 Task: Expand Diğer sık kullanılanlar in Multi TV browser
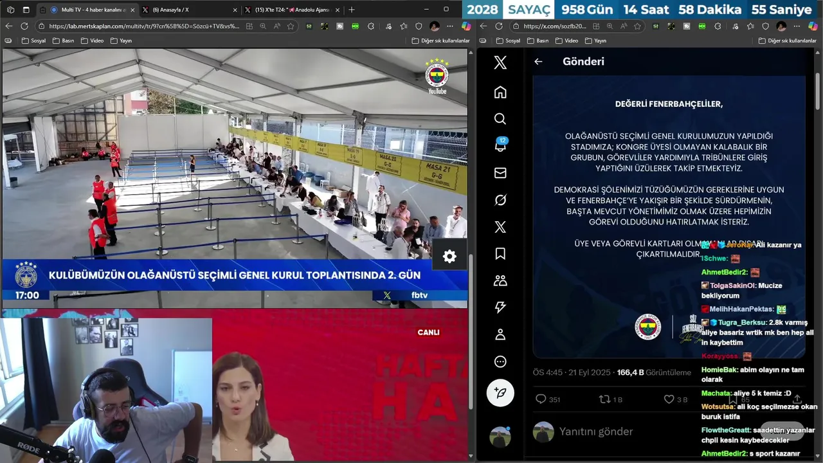[440, 41]
